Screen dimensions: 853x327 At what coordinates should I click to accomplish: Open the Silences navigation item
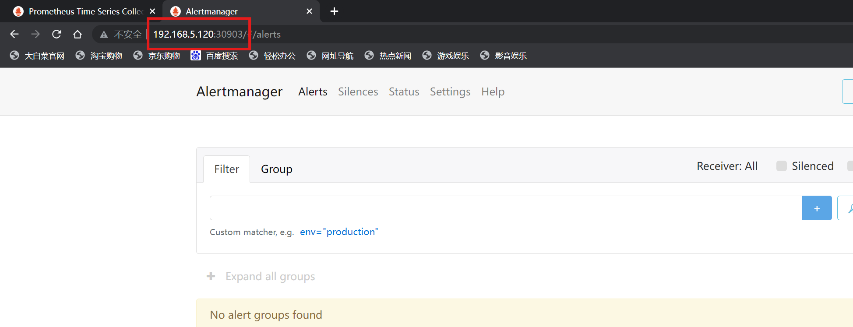pos(358,91)
